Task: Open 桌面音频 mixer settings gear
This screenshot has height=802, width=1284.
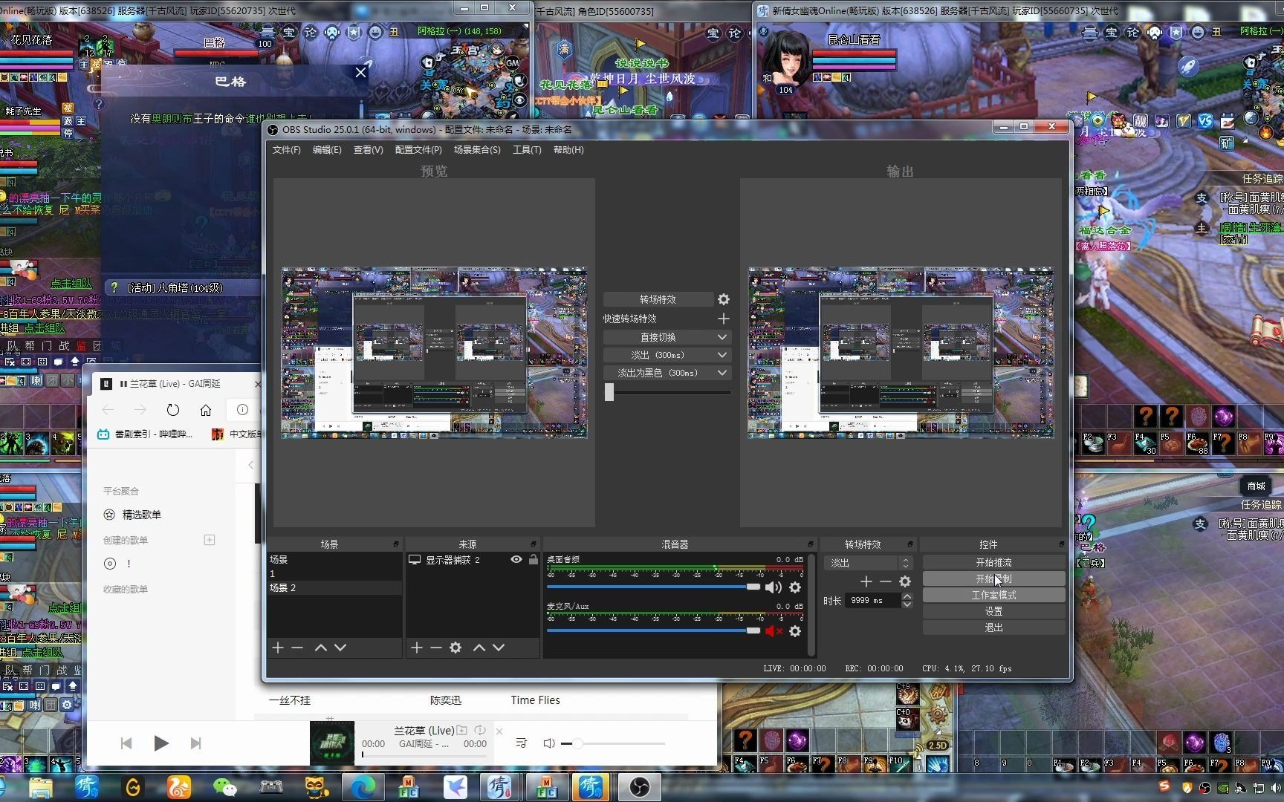Action: pyautogui.click(x=795, y=587)
